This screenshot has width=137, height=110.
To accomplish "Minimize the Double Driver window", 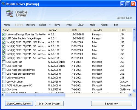I will [122, 4].
